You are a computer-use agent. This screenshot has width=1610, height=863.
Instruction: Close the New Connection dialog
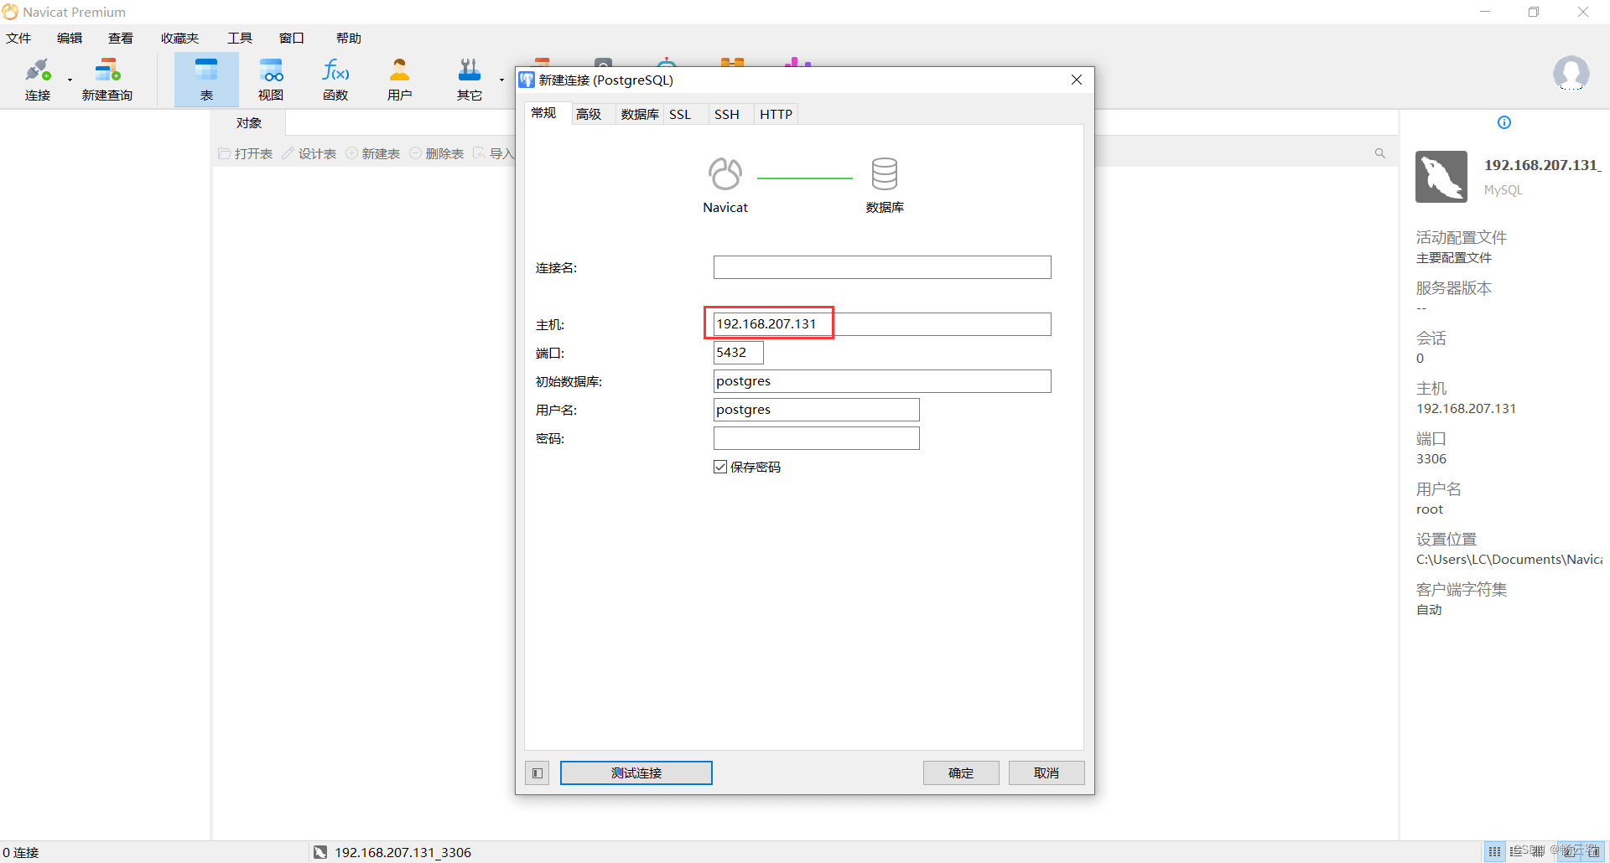tap(1077, 80)
